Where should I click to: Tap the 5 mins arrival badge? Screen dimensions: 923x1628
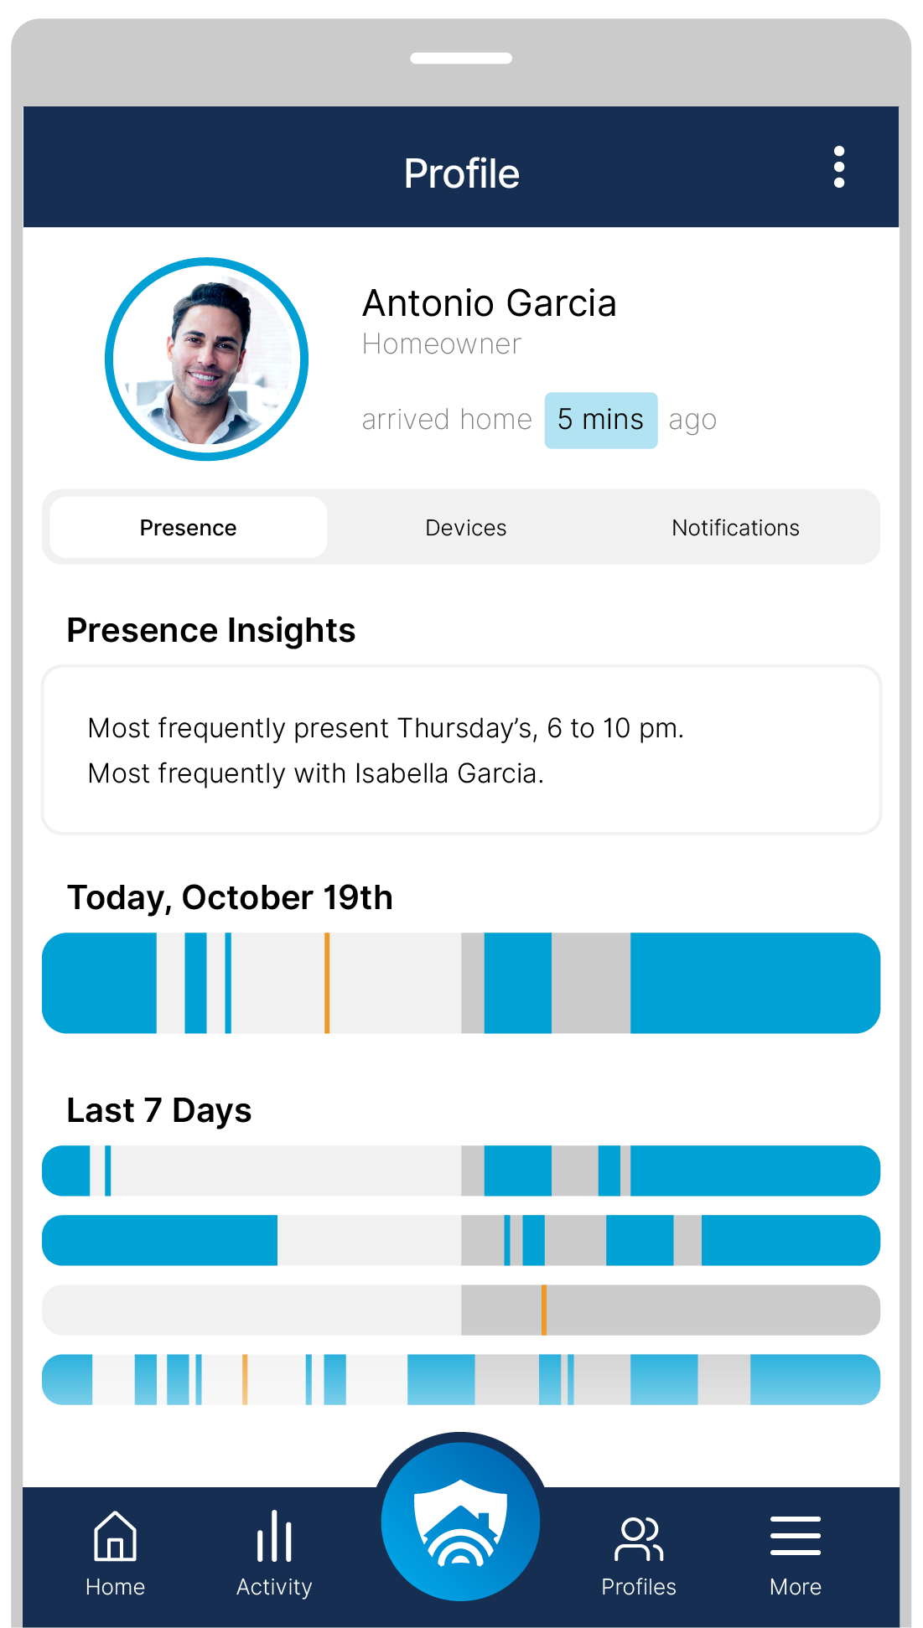coord(601,420)
